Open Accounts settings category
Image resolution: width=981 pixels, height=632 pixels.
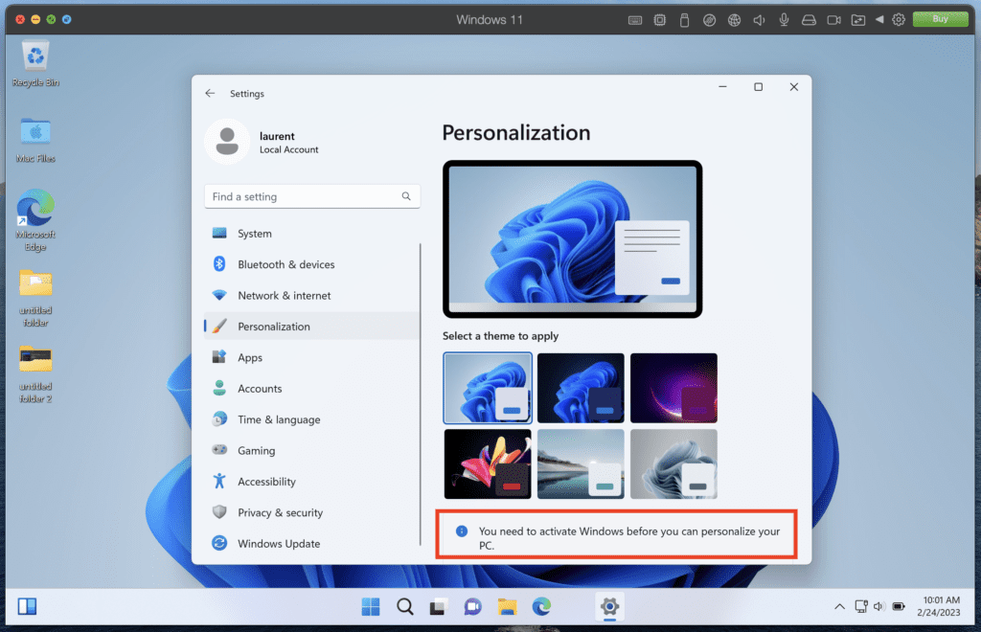point(312,389)
